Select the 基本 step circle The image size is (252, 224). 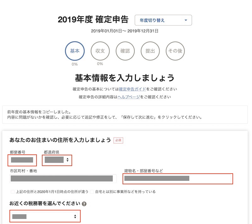[75, 51]
